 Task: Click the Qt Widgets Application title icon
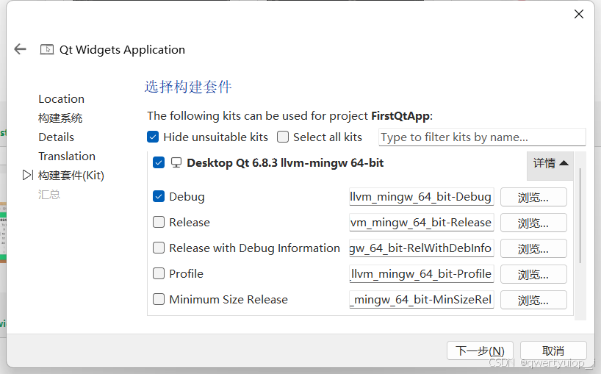click(47, 49)
